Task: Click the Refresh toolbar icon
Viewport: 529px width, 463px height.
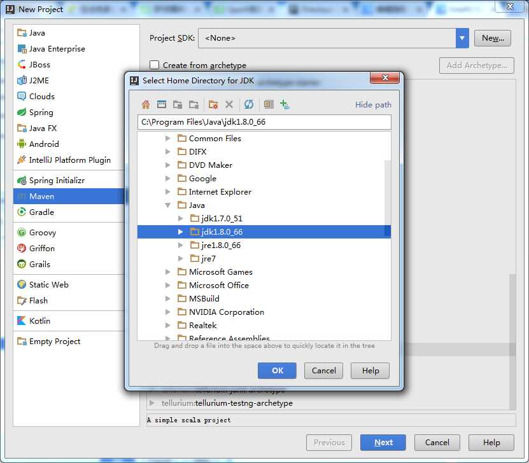Action: (249, 104)
